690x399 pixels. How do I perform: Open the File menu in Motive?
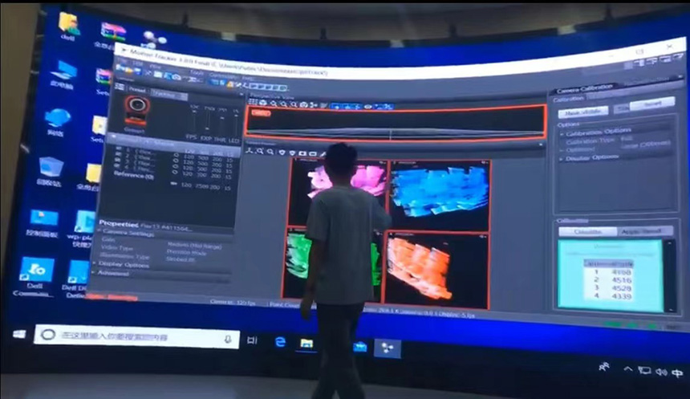pos(122,61)
